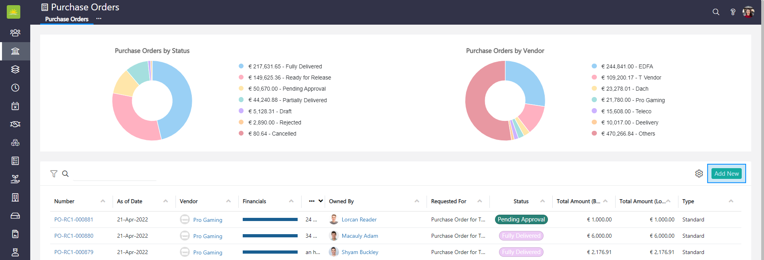Open the ellipsis menu beside Purchase Orders tab
Screen dimensions: 764x260
point(99,19)
